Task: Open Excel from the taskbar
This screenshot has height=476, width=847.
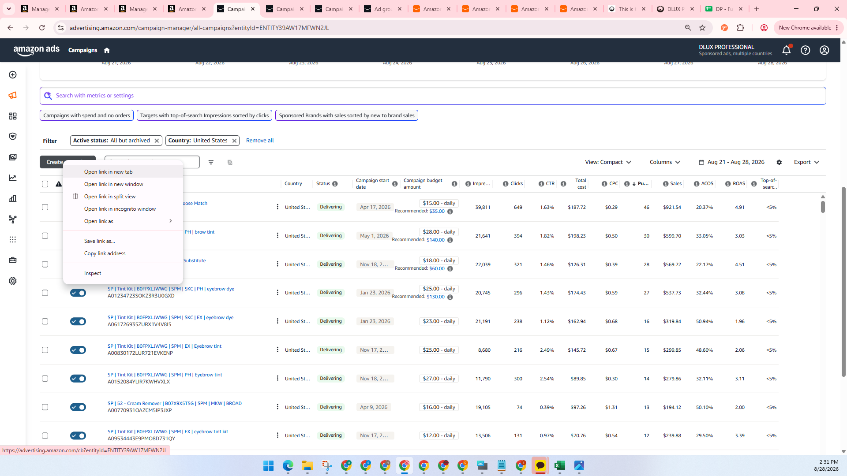Action: tap(559, 465)
